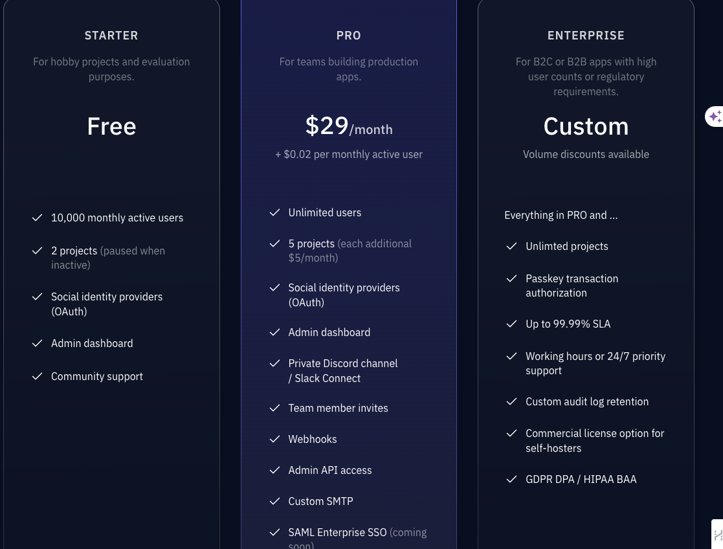Click checkmark next to Custom SMTP
Screen dimensions: 723x549
click(274, 501)
